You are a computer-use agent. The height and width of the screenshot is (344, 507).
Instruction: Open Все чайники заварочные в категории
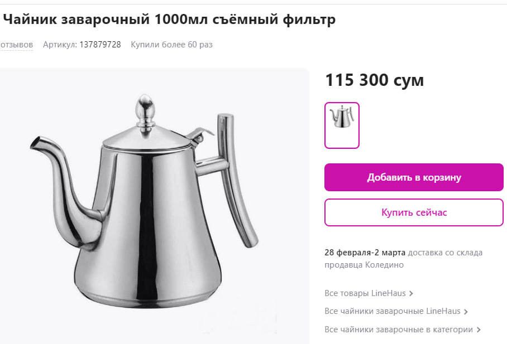click(399, 330)
